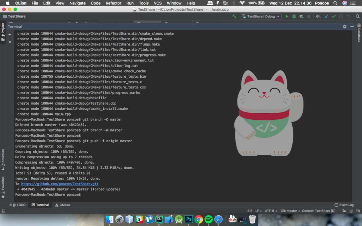The width and height of the screenshot is (362, 226).
Task: Click the gray Stop button icon
Action: (309, 16)
